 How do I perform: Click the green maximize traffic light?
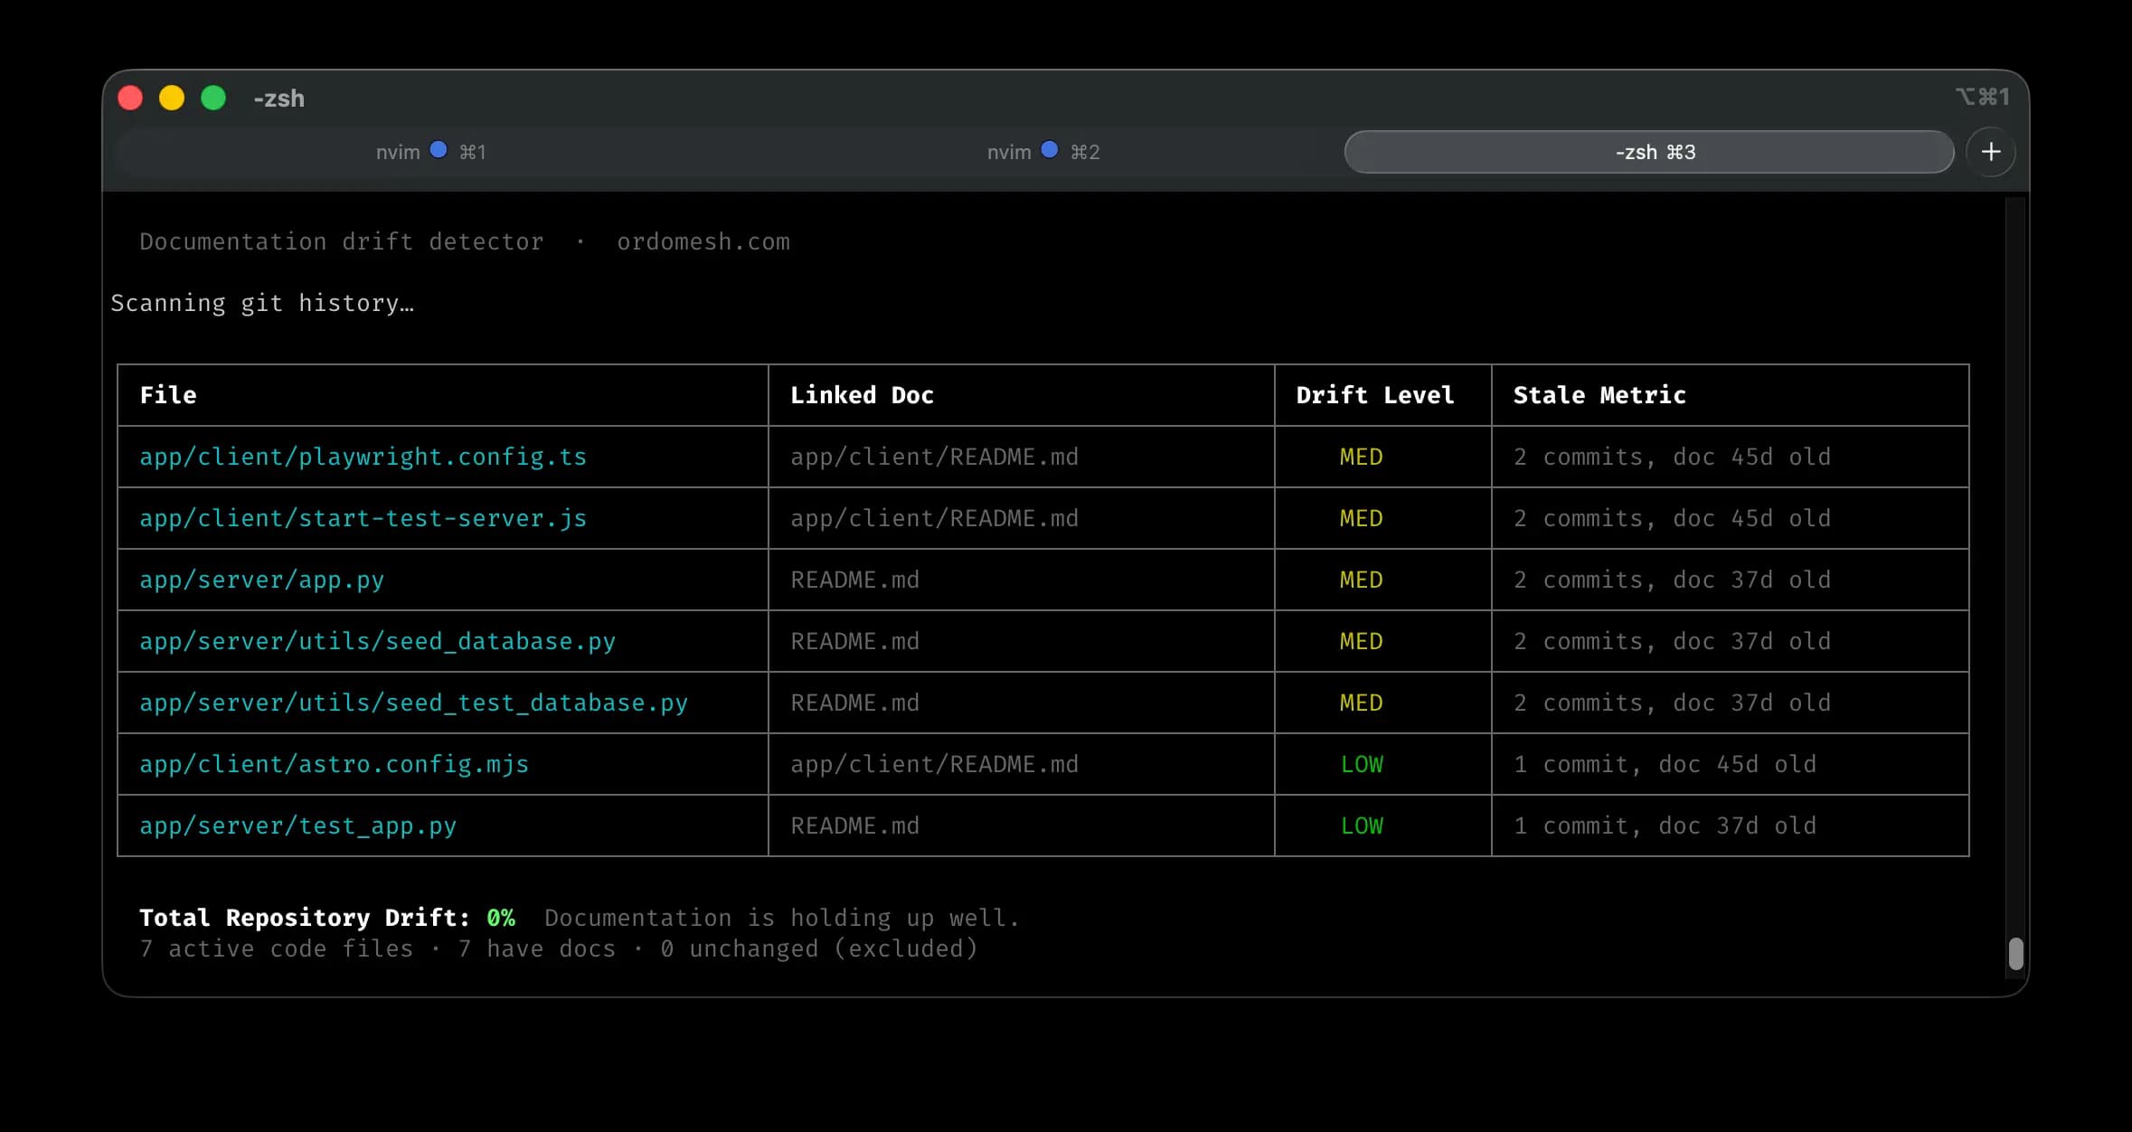[x=214, y=97]
